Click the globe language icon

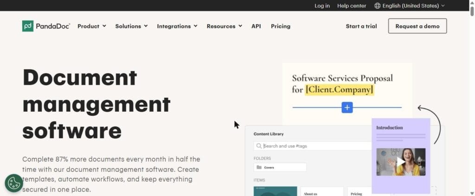(378, 6)
